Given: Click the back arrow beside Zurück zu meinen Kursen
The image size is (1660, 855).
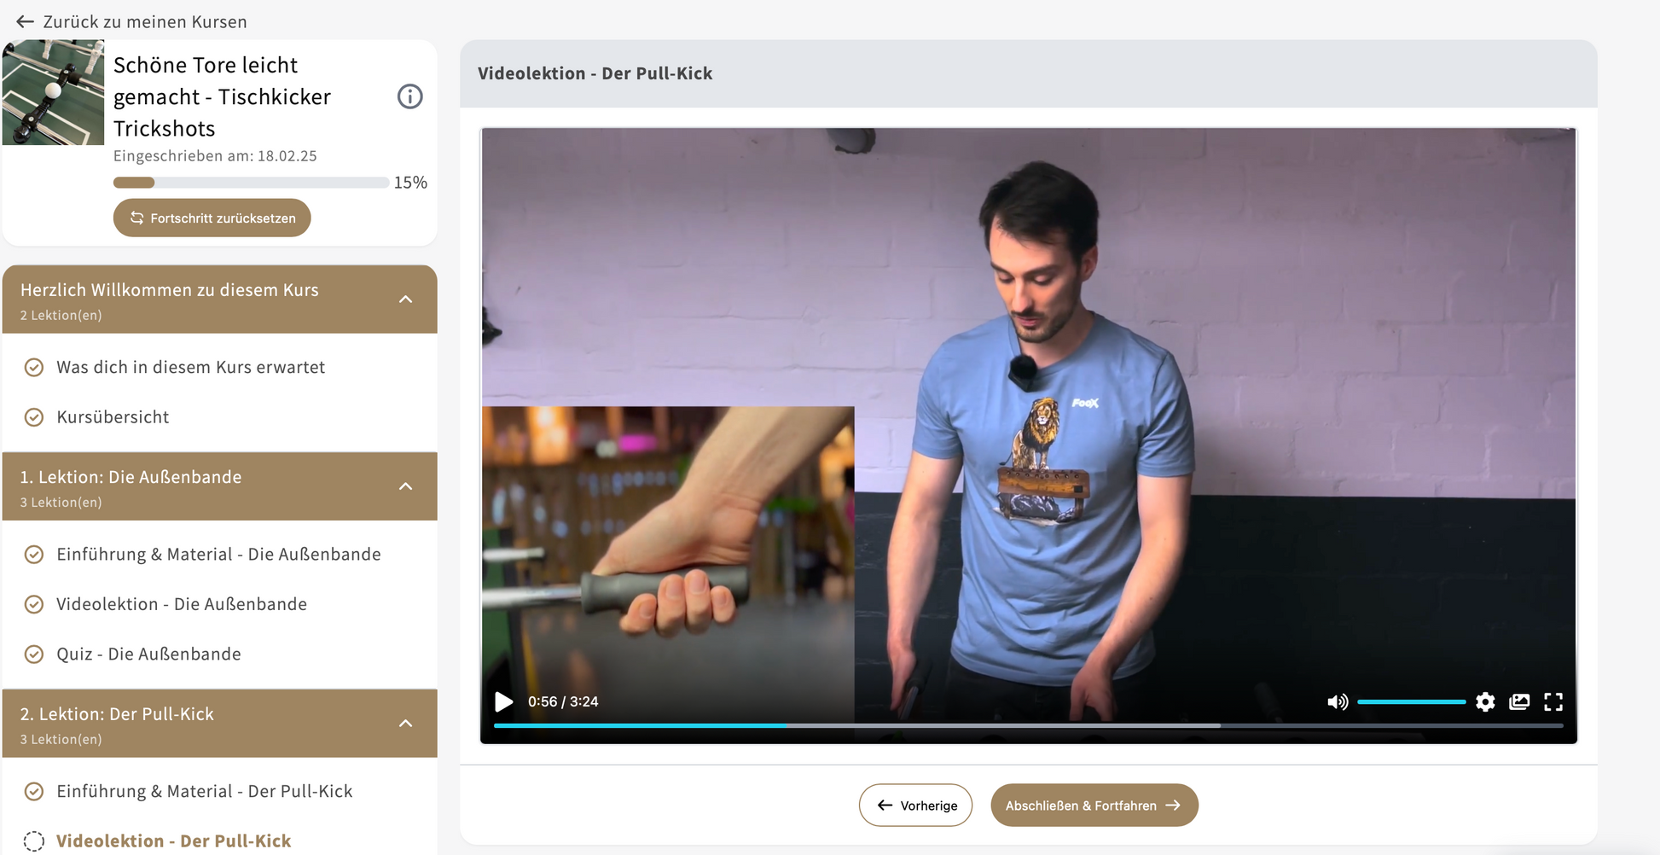Looking at the screenshot, I should coord(26,21).
